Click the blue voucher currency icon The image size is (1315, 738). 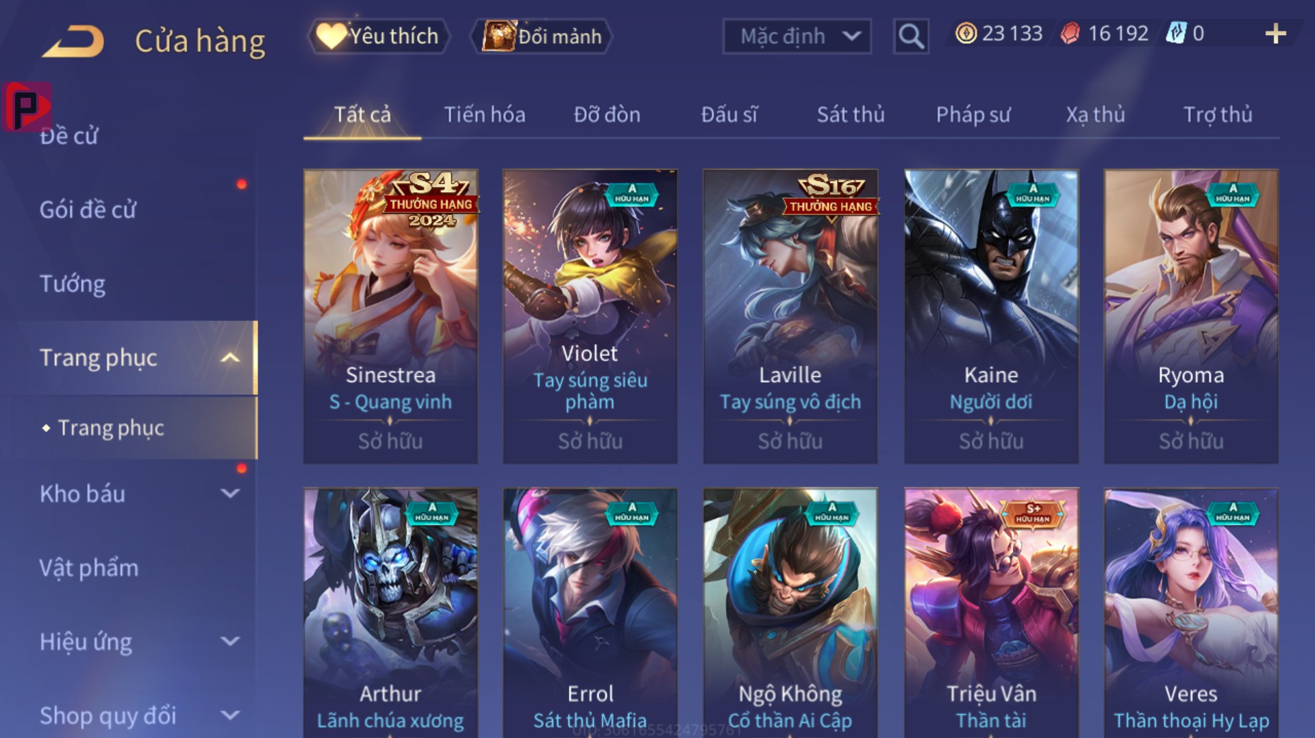click(1176, 34)
